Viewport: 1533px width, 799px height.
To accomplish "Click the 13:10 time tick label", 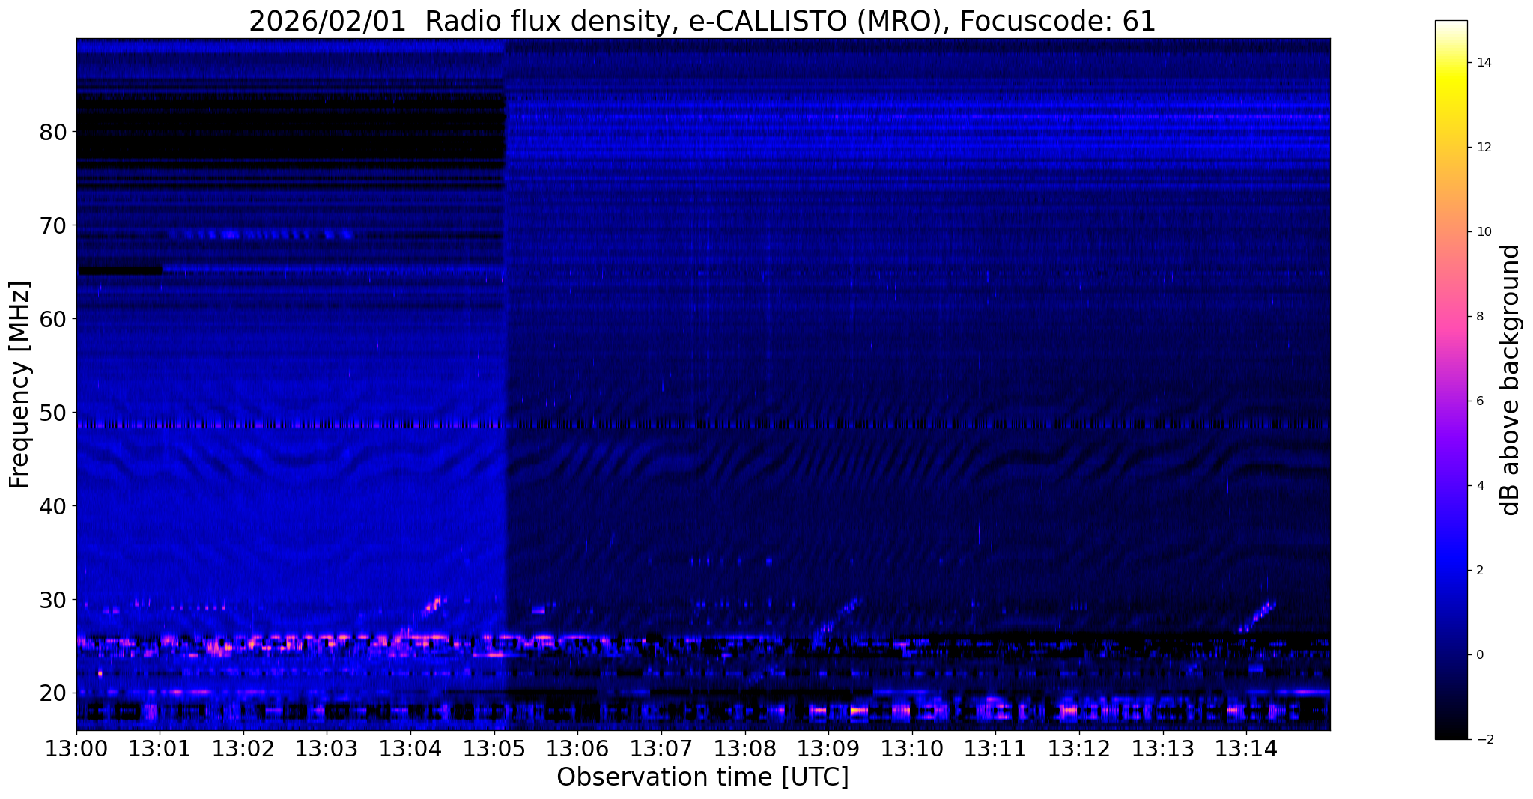I will (x=911, y=749).
